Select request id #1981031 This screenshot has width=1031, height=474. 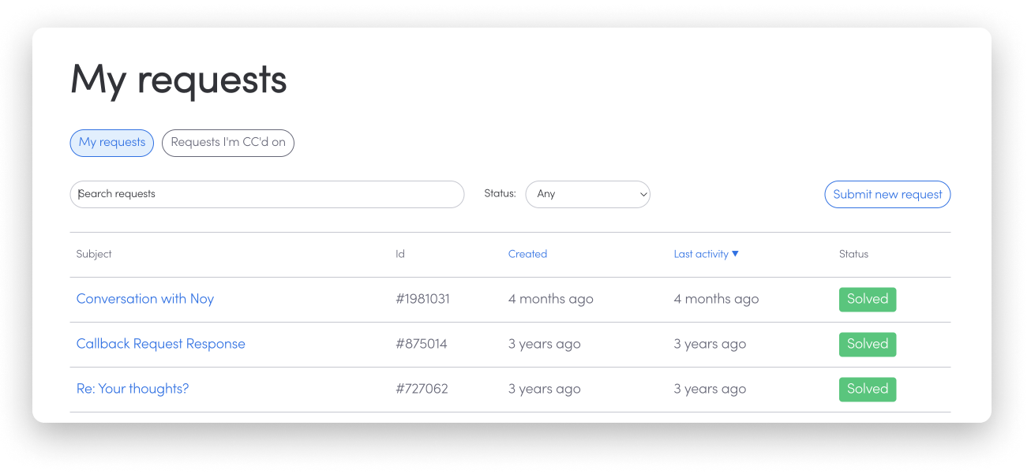(422, 299)
